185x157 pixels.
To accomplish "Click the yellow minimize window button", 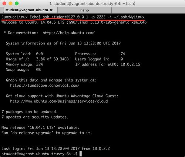I will click(10, 3).
